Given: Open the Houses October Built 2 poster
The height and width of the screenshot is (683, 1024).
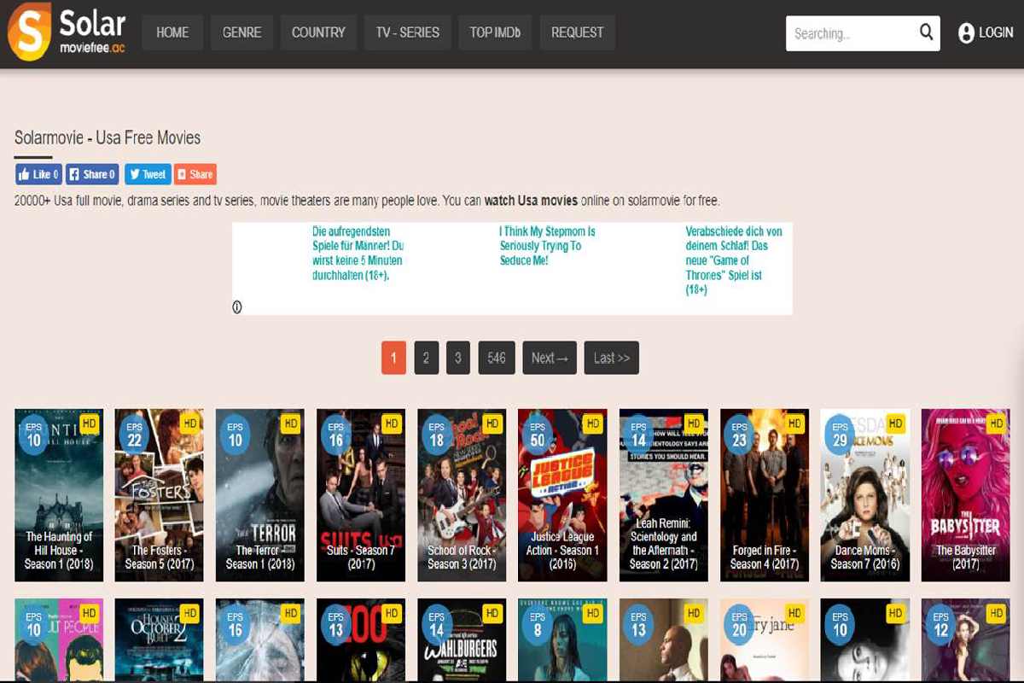Looking at the screenshot, I should point(160,639).
